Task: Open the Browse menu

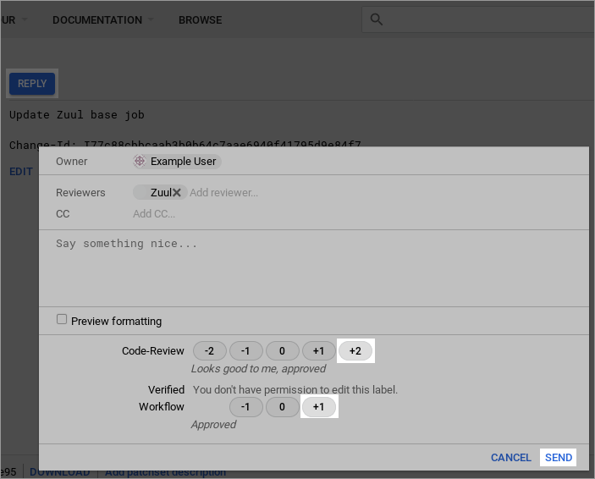Action: tap(200, 19)
